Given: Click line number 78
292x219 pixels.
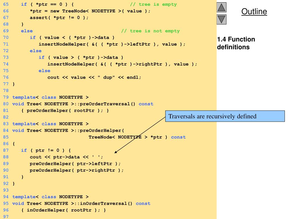Looking at the screenshot, I should click(6, 91).
